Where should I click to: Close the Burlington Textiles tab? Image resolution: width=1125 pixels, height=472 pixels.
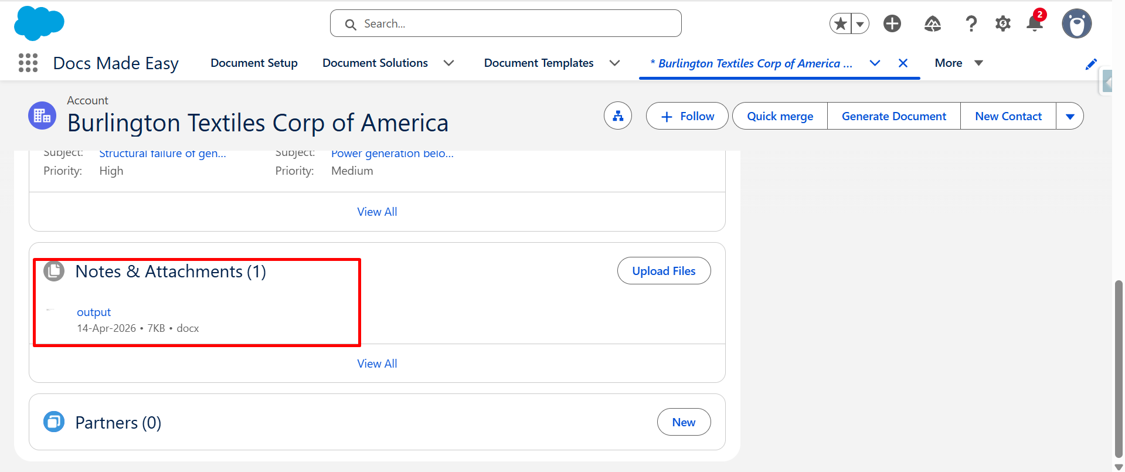click(903, 63)
